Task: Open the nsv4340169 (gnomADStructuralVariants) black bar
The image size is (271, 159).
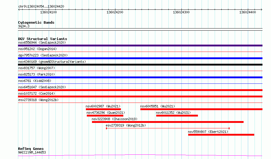Action: point(140,65)
